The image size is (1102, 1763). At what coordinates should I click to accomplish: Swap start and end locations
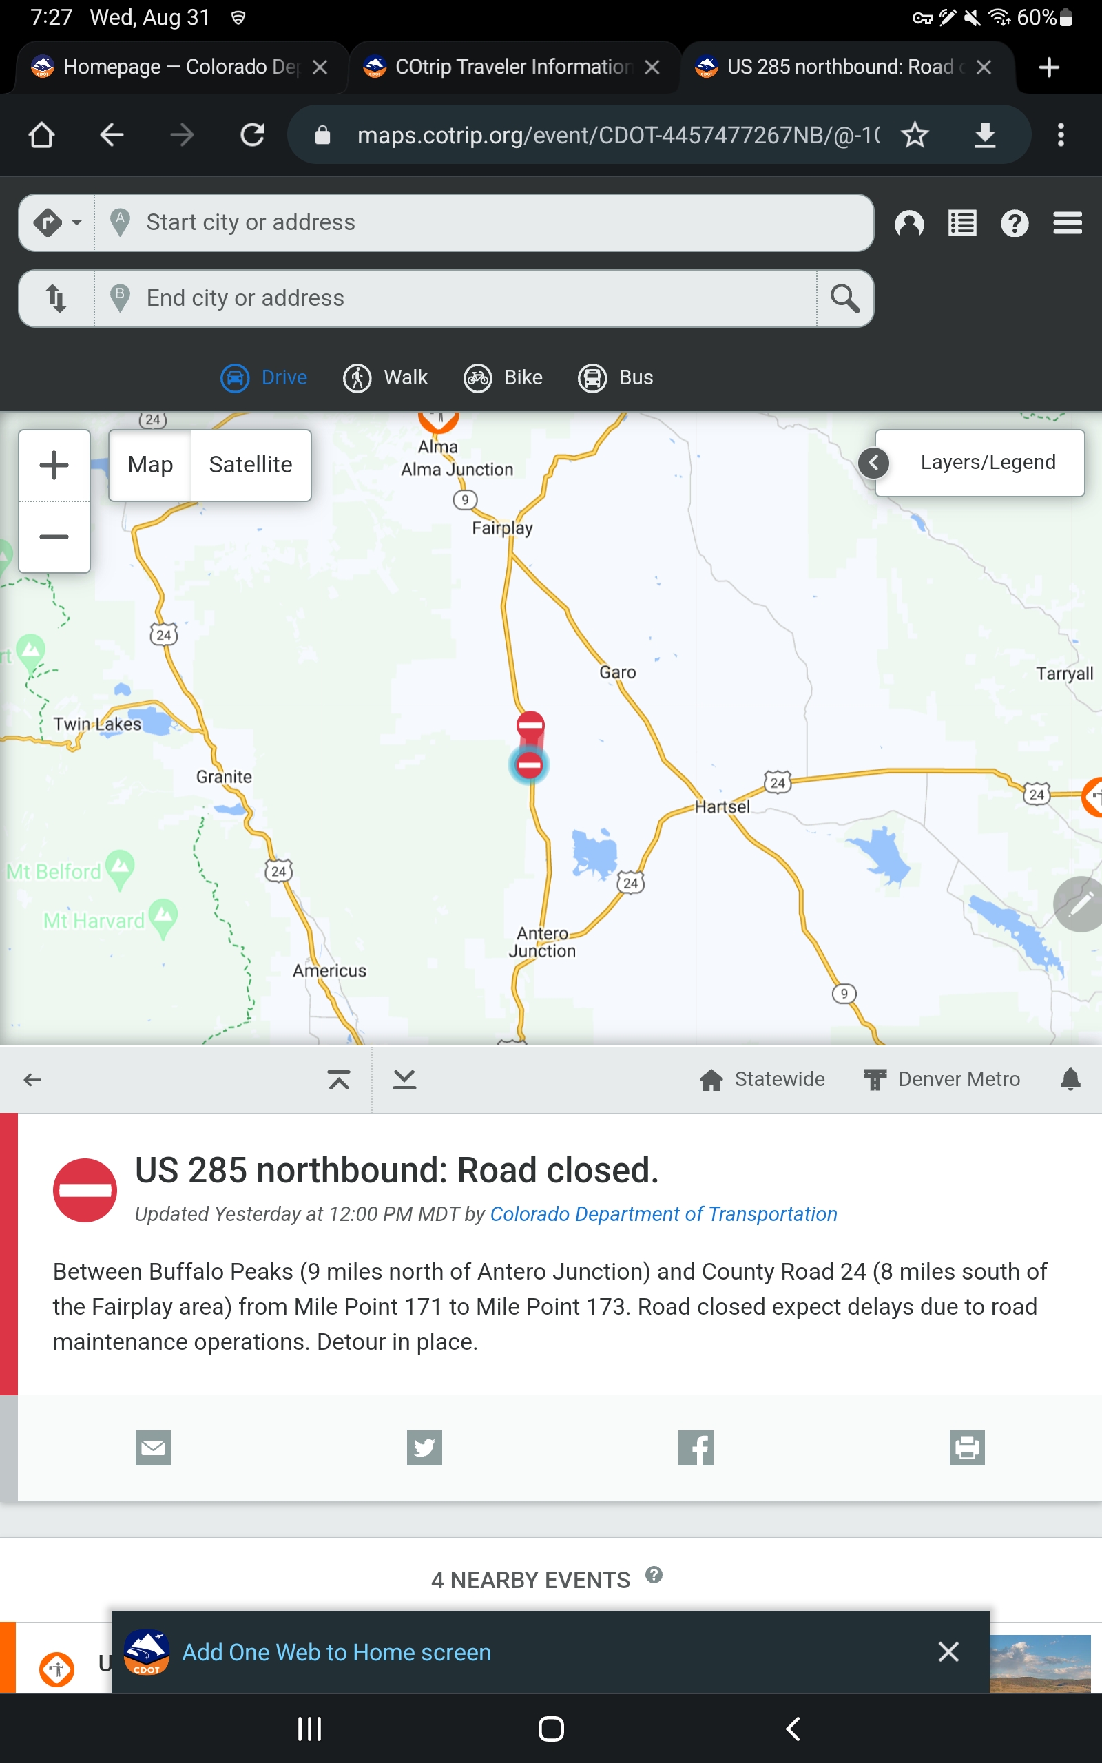point(56,298)
